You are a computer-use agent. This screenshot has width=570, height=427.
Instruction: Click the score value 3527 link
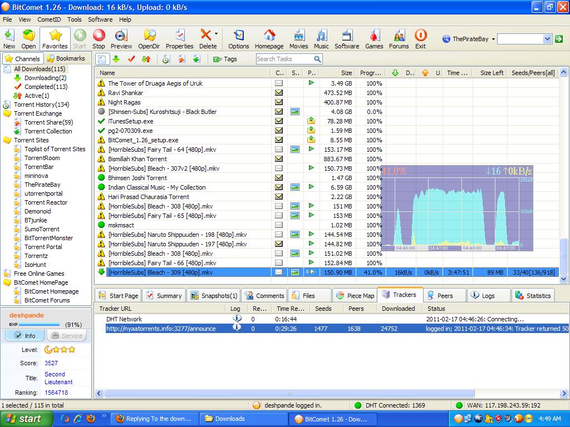coord(51,363)
